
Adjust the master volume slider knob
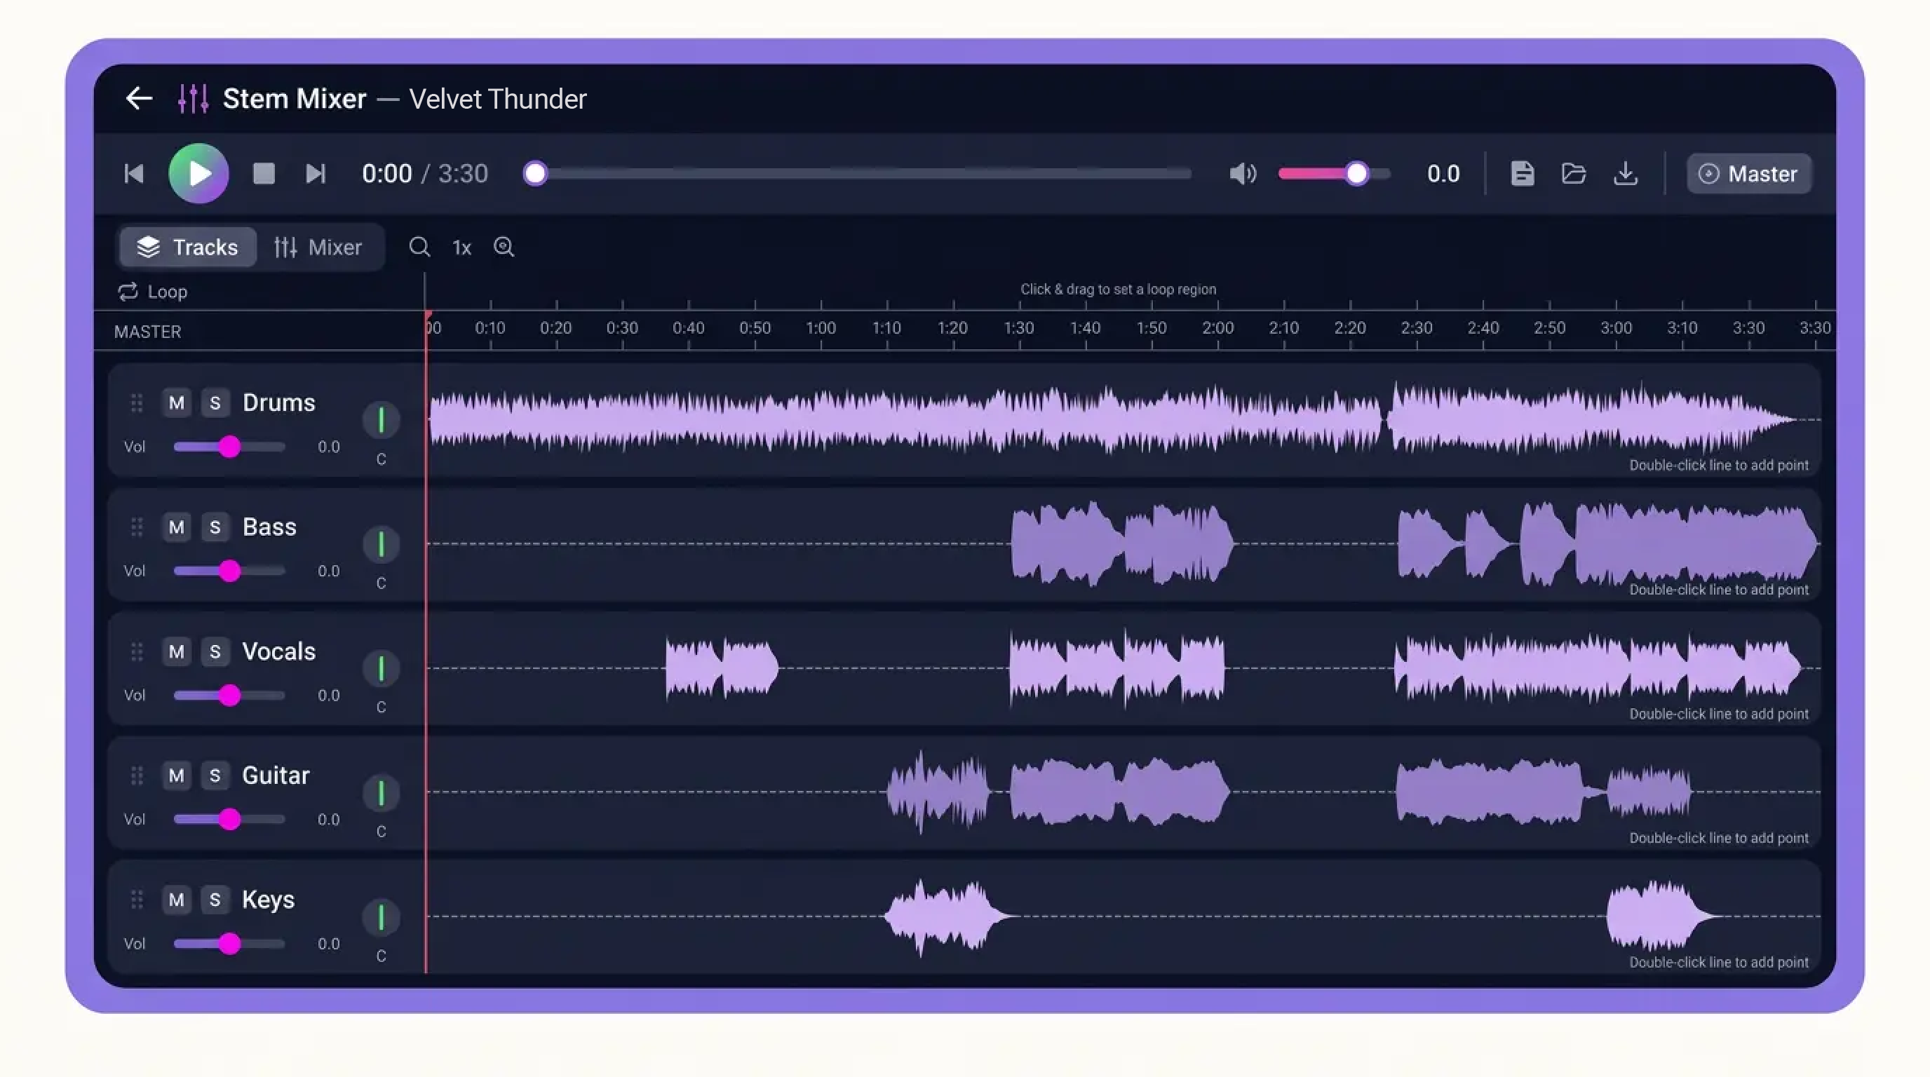point(1356,174)
